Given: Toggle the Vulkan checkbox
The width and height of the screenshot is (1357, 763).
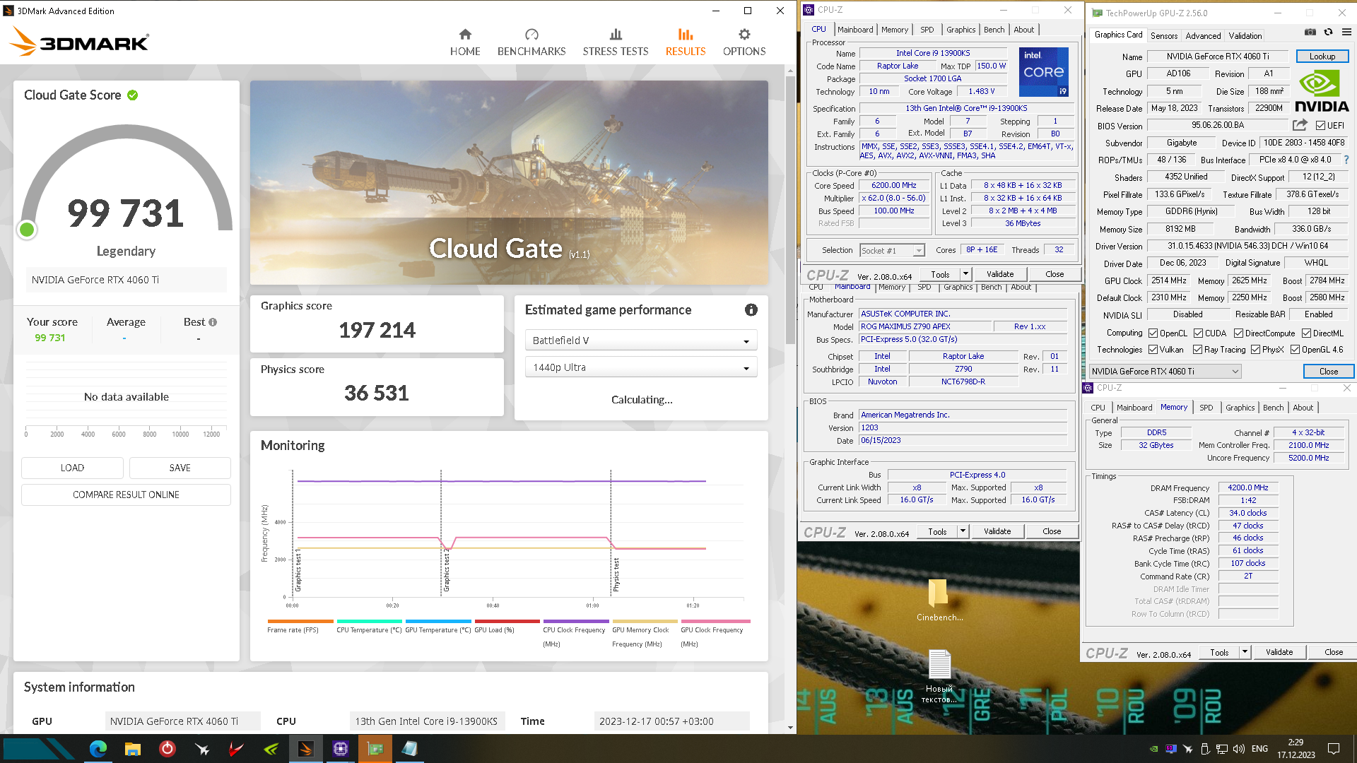Looking at the screenshot, I should tap(1153, 350).
